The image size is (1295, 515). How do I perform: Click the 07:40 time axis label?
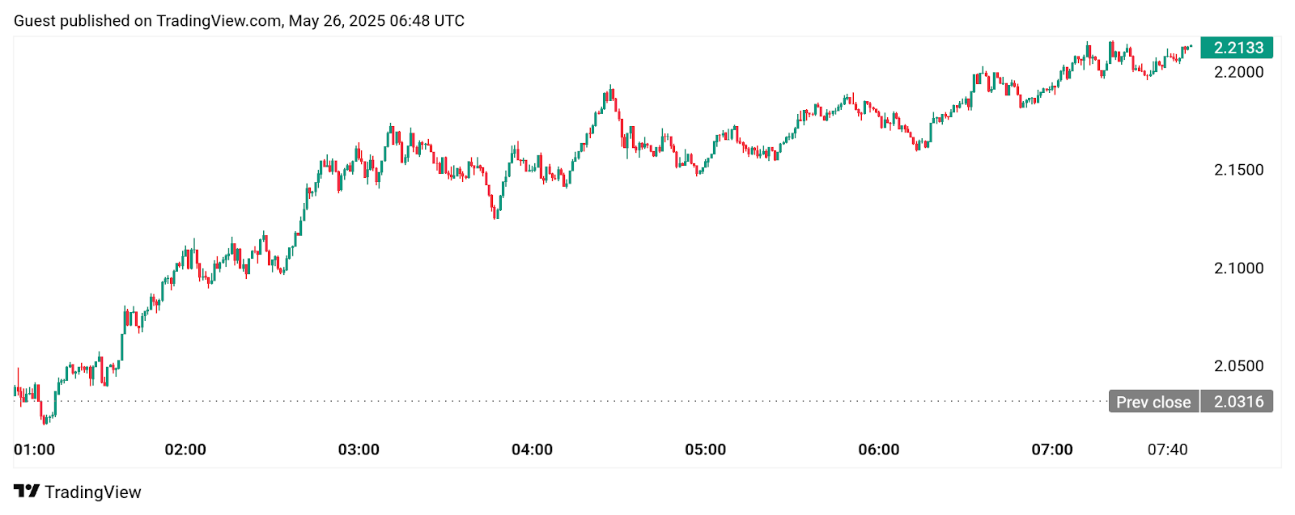1167,450
